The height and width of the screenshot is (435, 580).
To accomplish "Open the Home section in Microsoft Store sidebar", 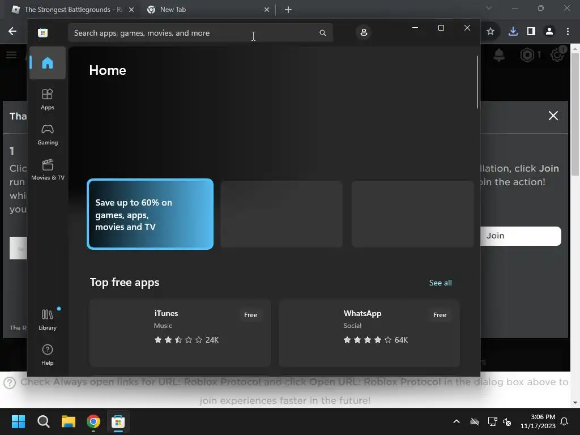I will click(x=48, y=63).
